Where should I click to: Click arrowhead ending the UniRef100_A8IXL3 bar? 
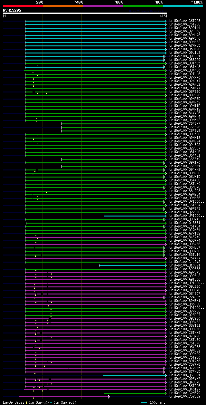(164, 67)
